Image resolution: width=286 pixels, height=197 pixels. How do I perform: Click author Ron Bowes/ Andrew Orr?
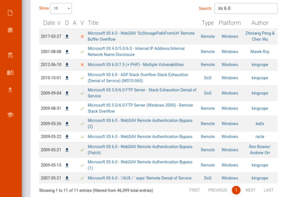tap(260, 150)
